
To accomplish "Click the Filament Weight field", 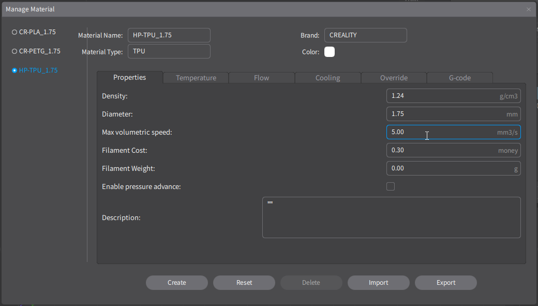I will [x=454, y=168].
